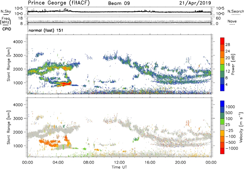
Task: Click the orange negative-velocity patch near 02:00–04:00
Action: [49, 143]
